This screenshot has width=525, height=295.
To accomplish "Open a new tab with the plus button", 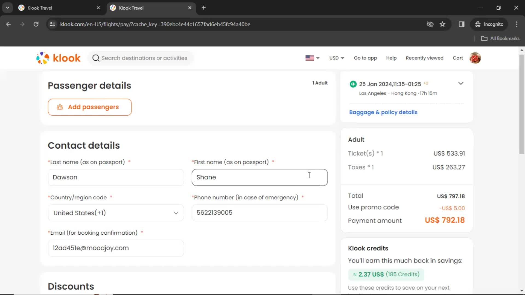I will tap(204, 8).
